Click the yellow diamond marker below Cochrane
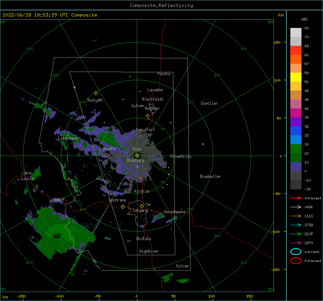The width and height of the screenshot is (323, 301). [123, 207]
